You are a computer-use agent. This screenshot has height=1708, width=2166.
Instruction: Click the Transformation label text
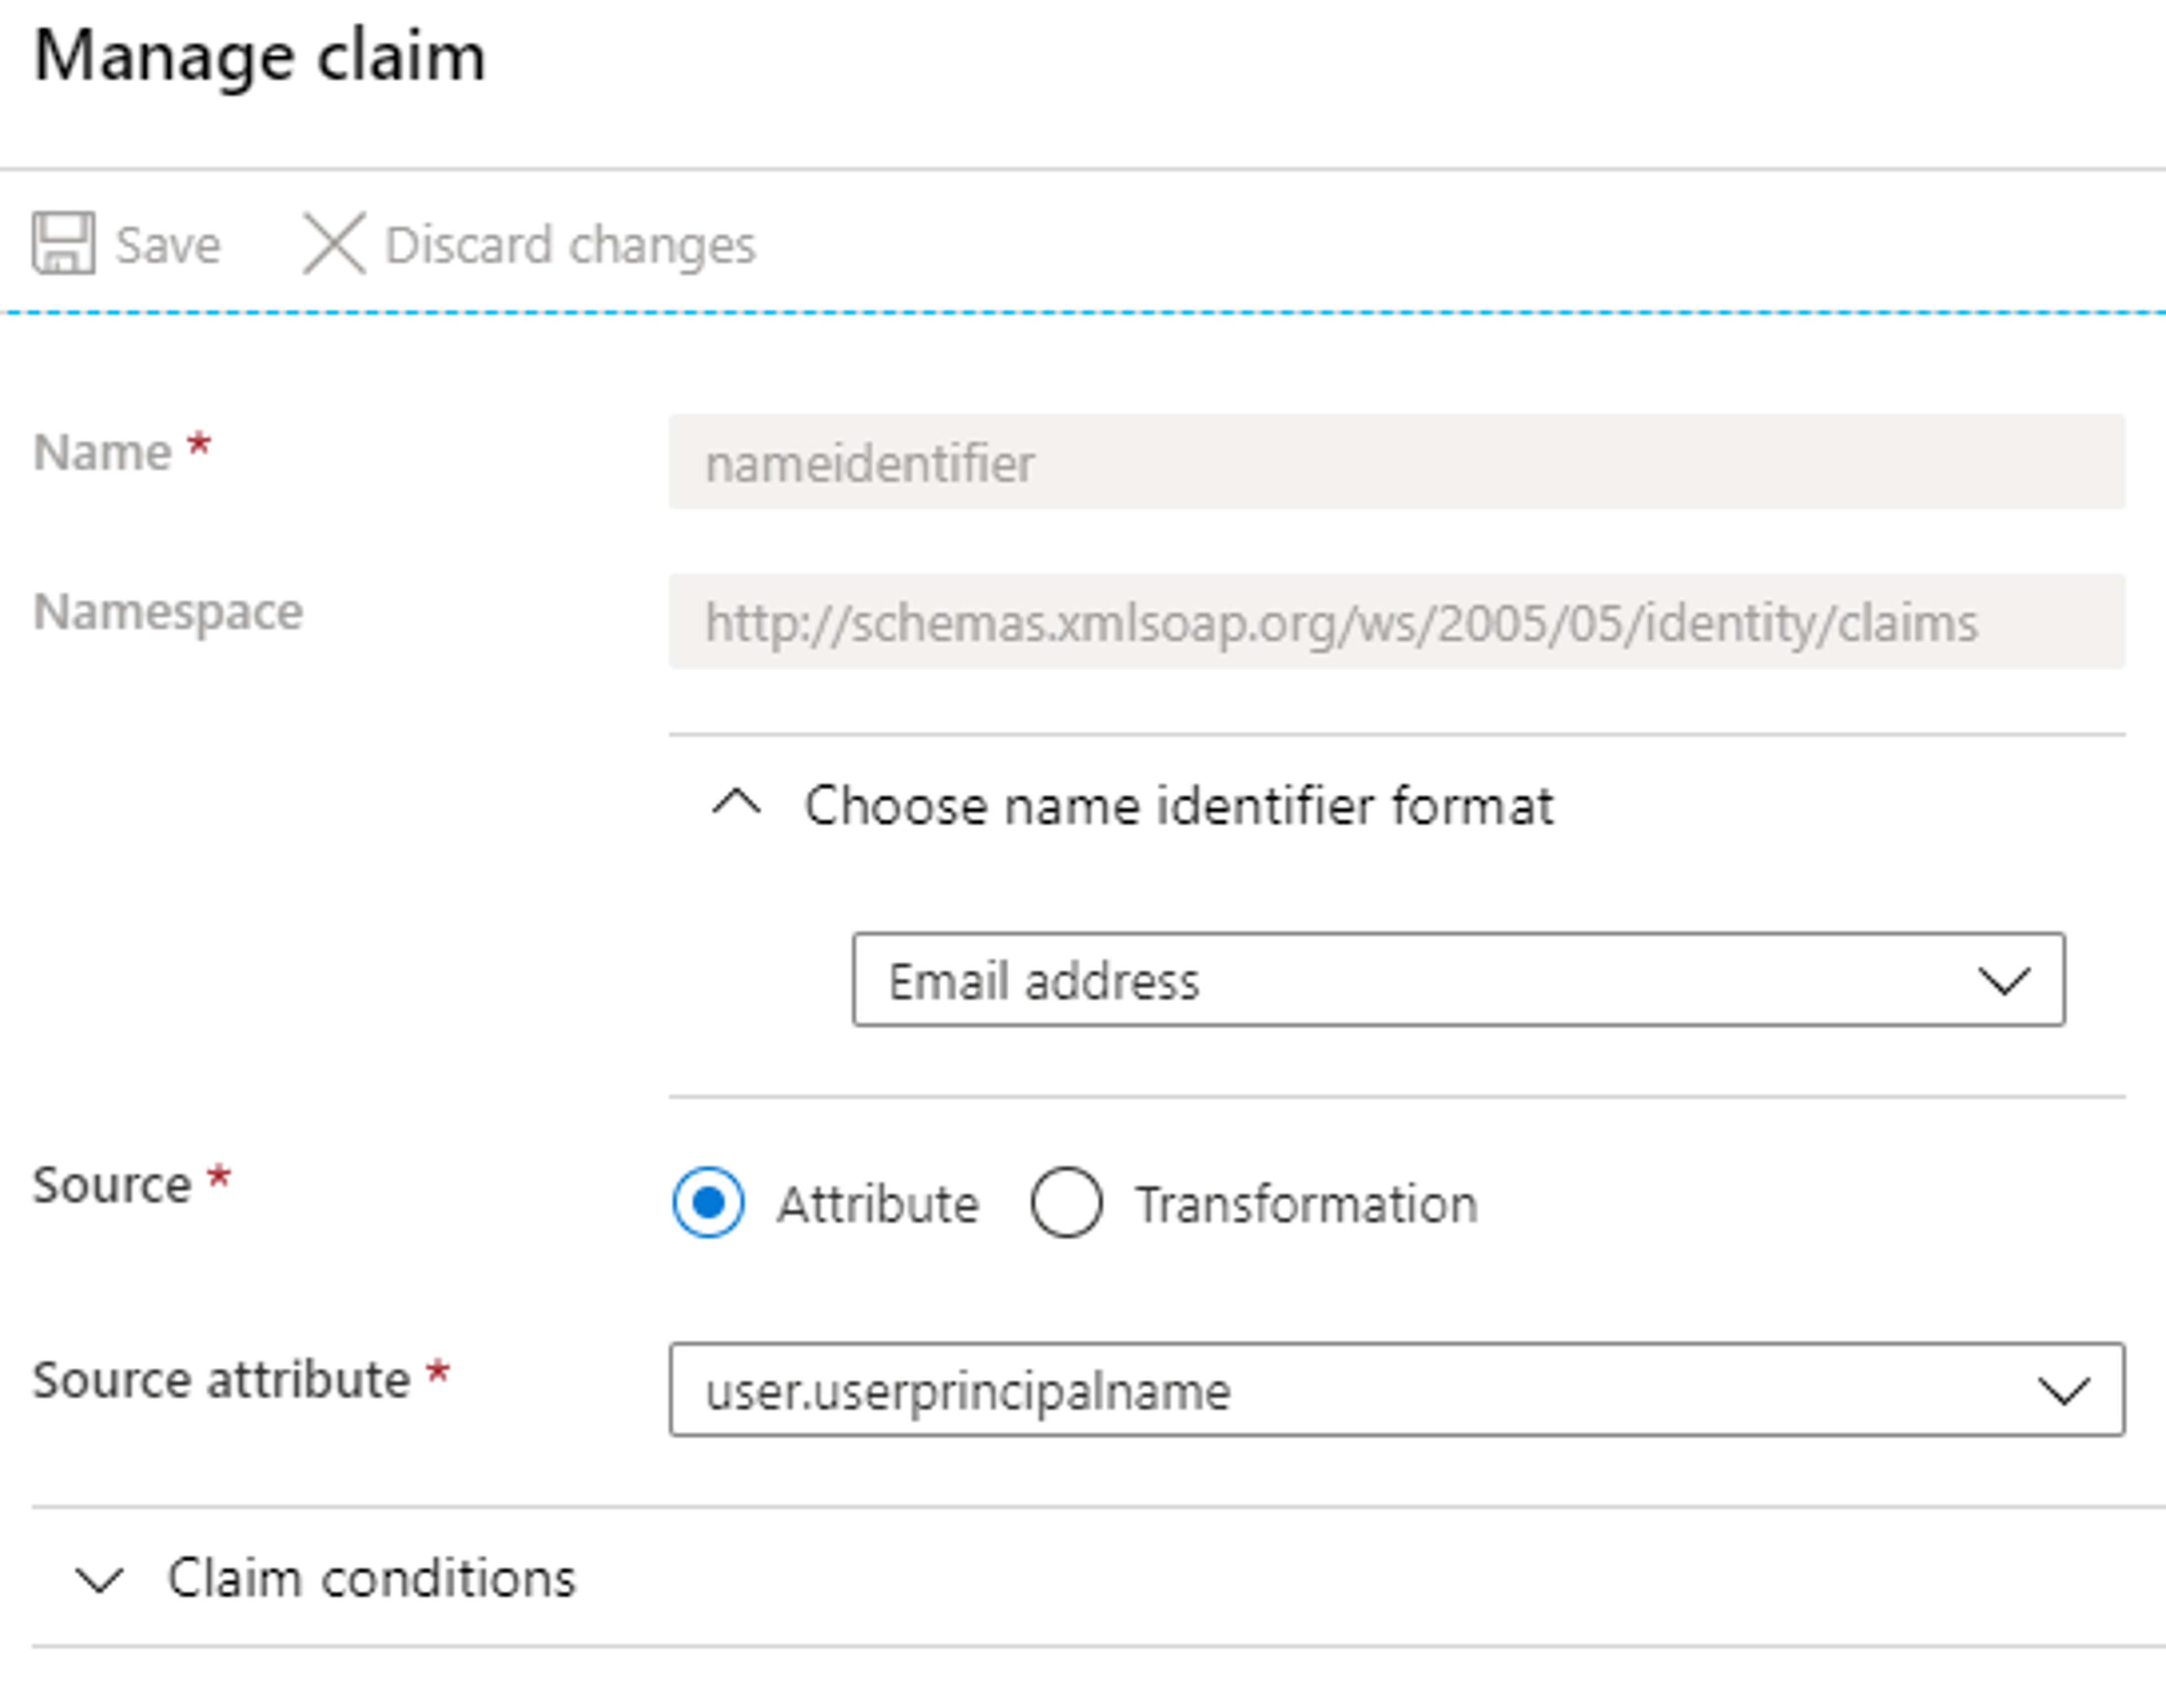pos(1306,1204)
